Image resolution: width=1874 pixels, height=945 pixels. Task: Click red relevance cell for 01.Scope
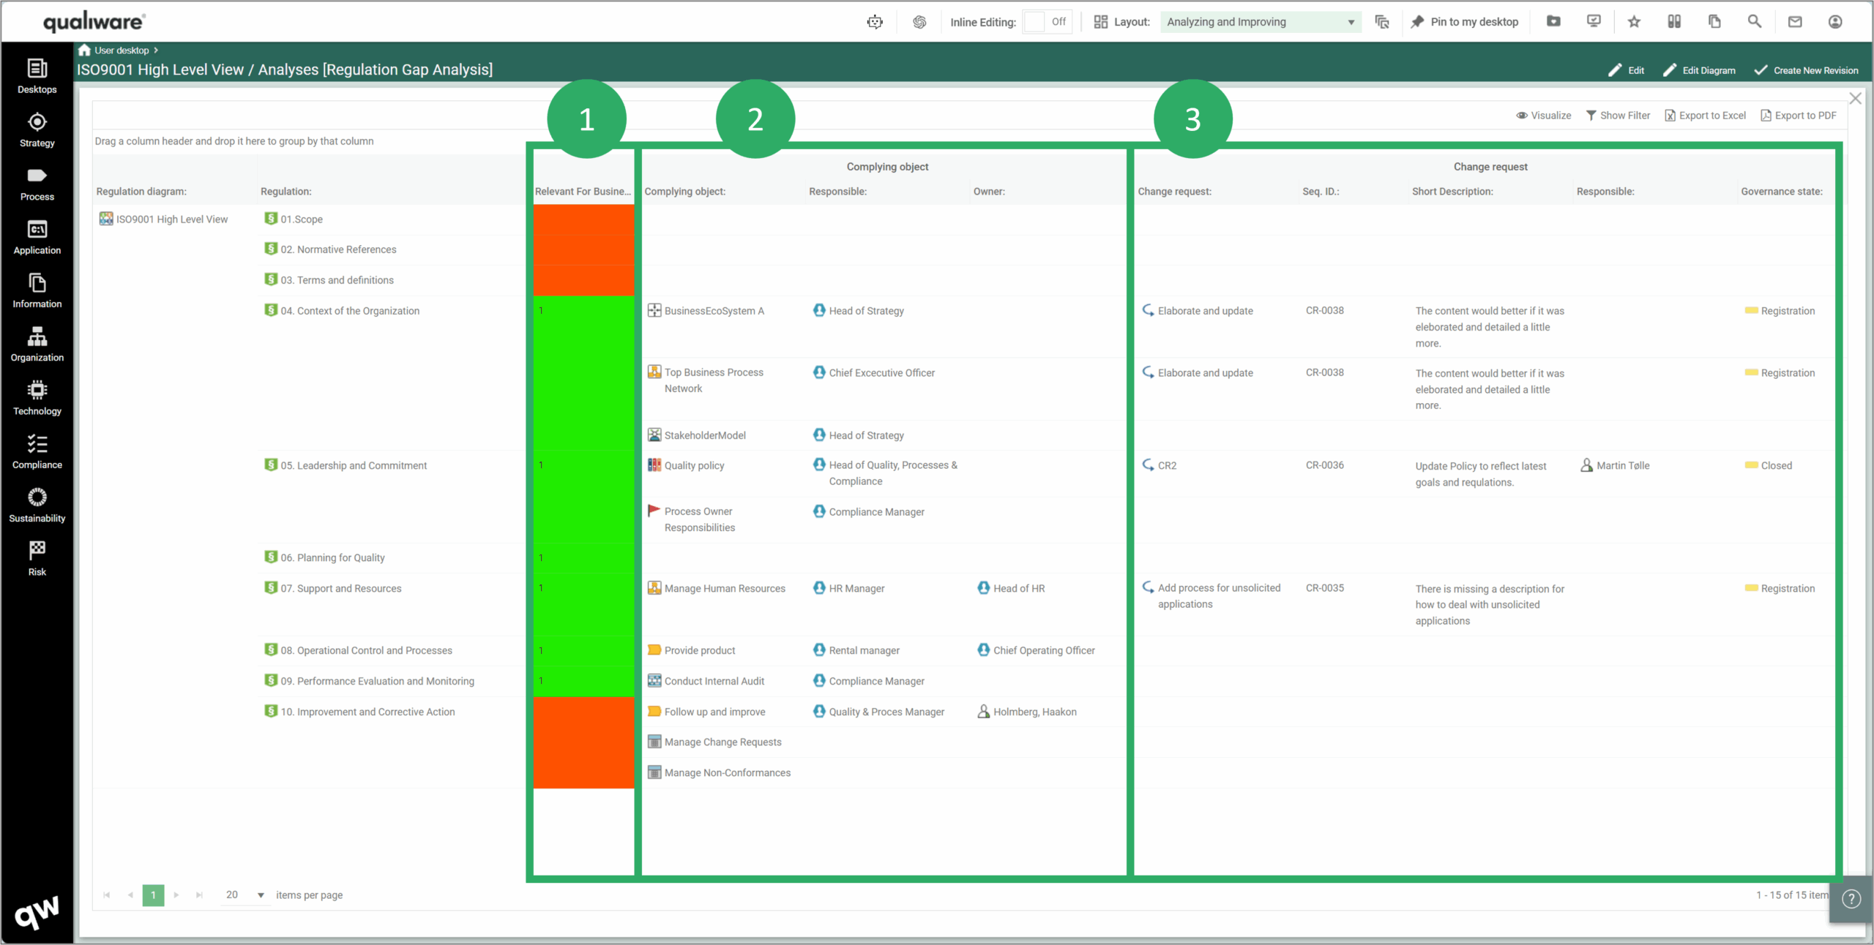coord(583,219)
